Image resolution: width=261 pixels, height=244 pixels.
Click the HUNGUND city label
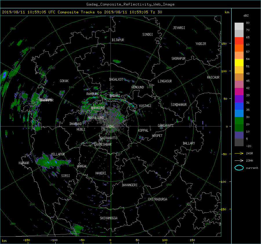(x=137, y=87)
